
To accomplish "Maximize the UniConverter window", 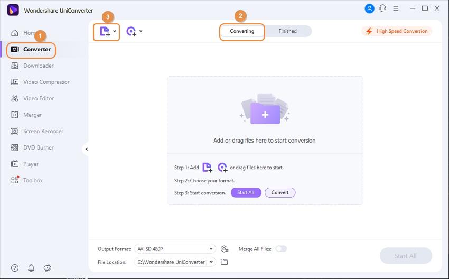I will pos(425,8).
